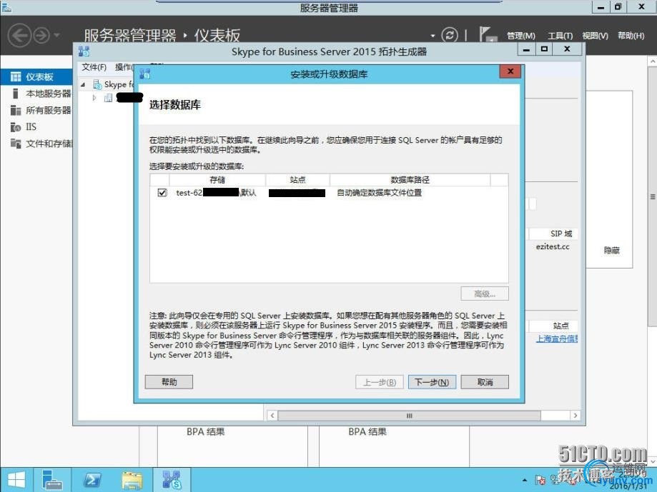Open File Explorer from the taskbar
Viewport: 657px width, 492px height.
132,480
